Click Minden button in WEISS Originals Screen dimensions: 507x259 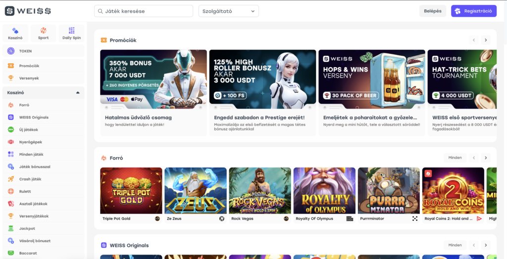(455, 245)
